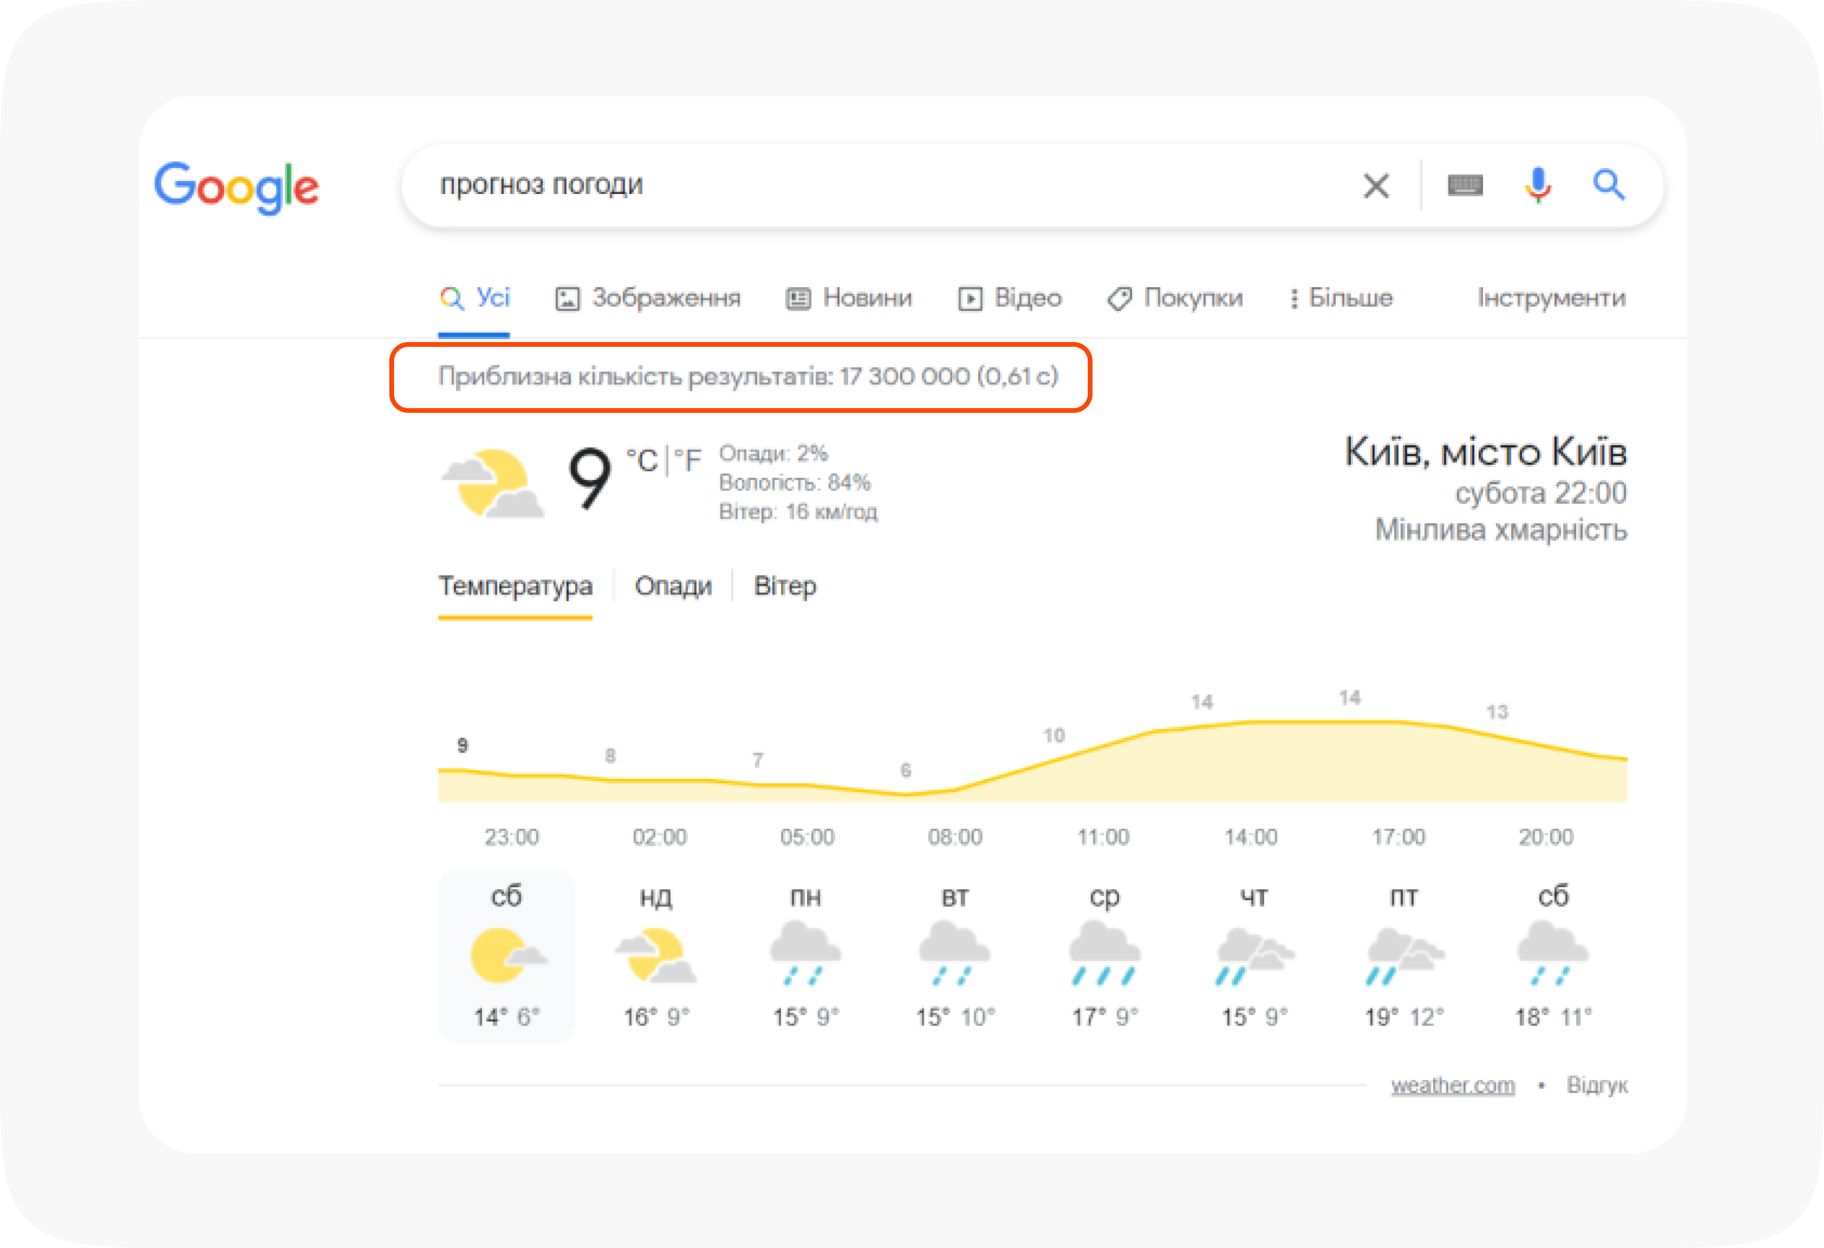
Task: Select the пт day forecast
Action: click(x=1403, y=955)
